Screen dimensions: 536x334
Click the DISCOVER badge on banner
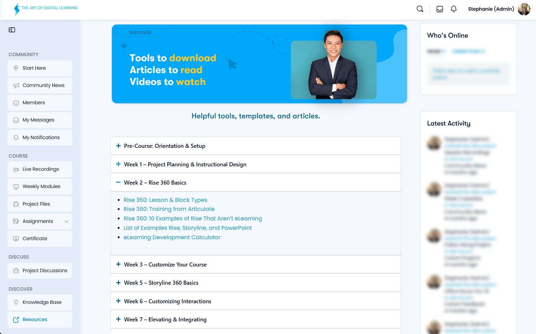coord(140,33)
